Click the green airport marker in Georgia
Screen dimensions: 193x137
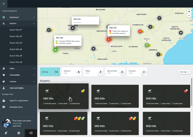(x=147, y=45)
